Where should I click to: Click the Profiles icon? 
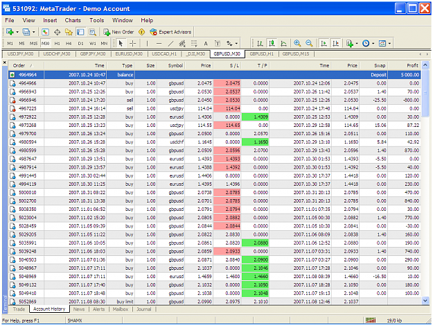26,32
